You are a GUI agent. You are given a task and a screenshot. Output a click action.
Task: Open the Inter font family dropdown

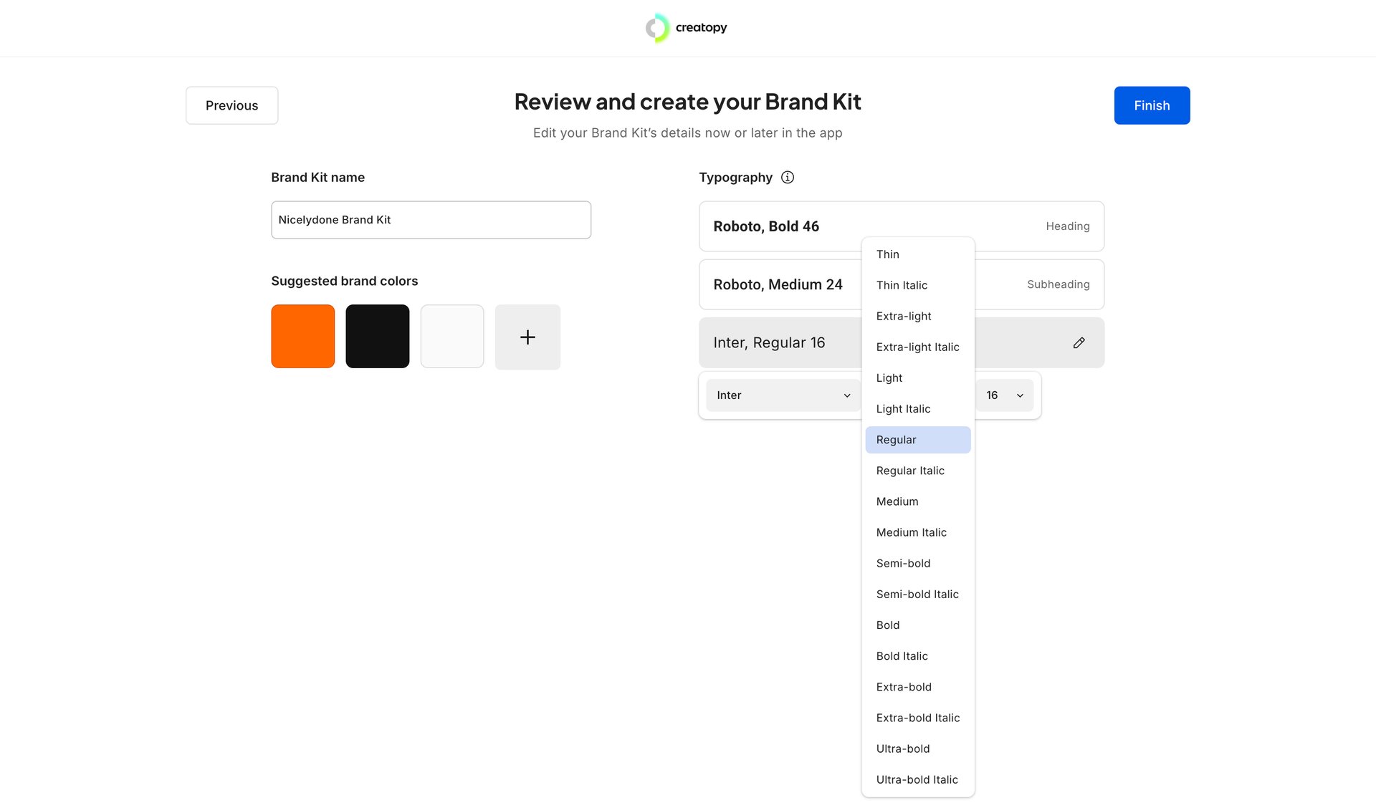click(783, 395)
